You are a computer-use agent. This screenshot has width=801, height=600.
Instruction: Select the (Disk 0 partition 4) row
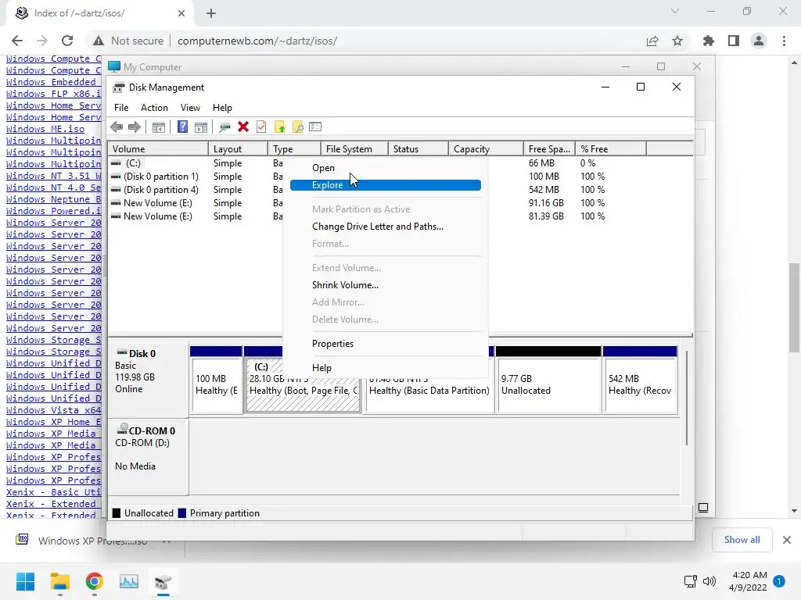pyautogui.click(x=161, y=190)
